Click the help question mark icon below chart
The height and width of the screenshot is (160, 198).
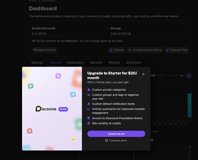tap(152, 140)
